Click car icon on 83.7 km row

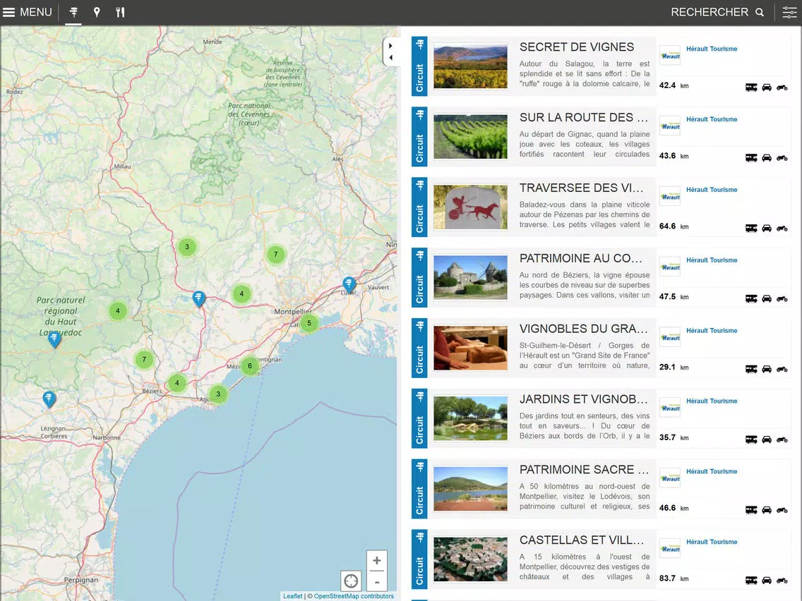(767, 581)
